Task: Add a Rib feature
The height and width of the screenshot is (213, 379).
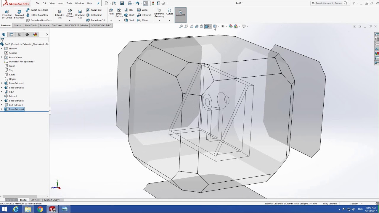Action: [x=129, y=10]
